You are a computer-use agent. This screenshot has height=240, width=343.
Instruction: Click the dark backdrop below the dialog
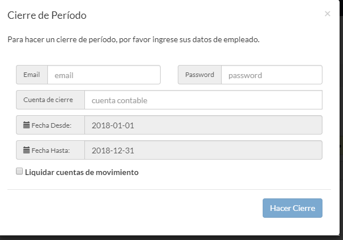coord(170,238)
